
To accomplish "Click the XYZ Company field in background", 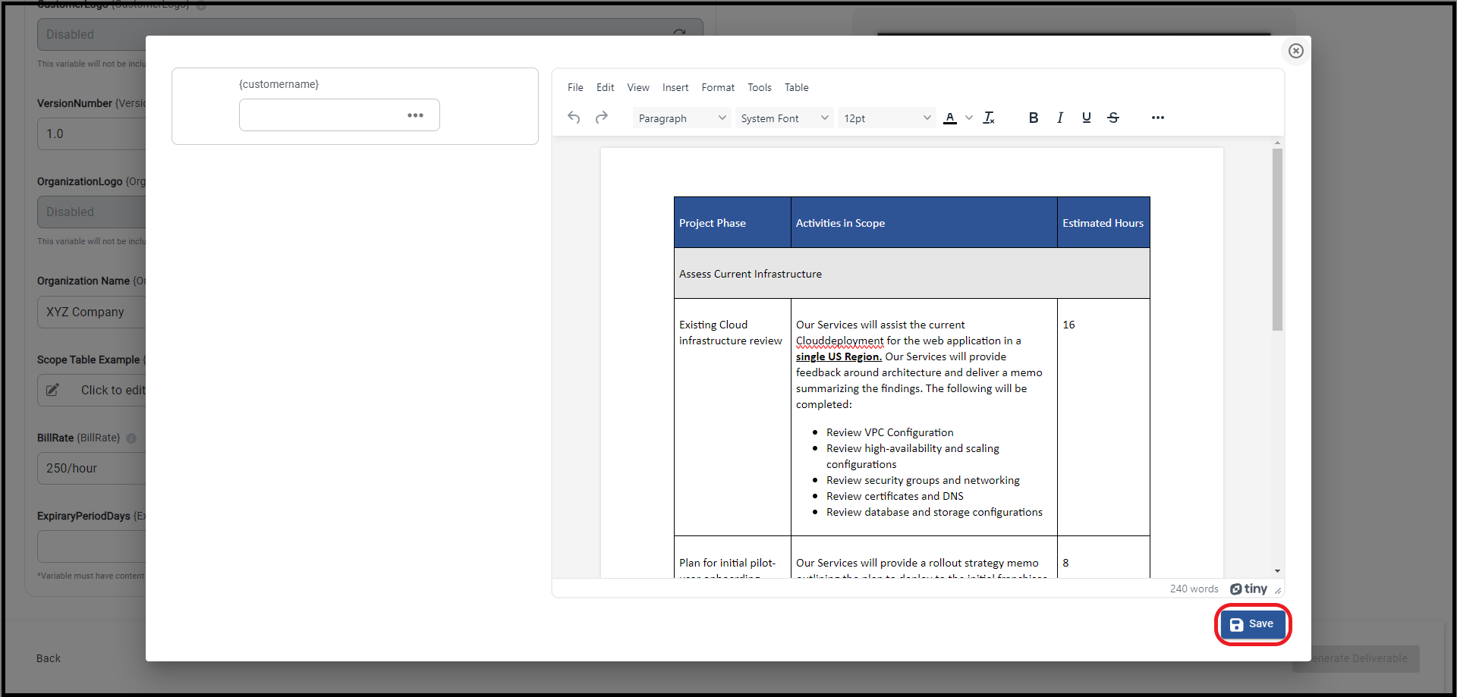I will pos(91,312).
